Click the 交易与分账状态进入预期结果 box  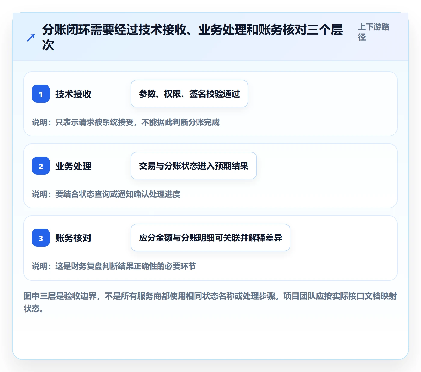194,166
